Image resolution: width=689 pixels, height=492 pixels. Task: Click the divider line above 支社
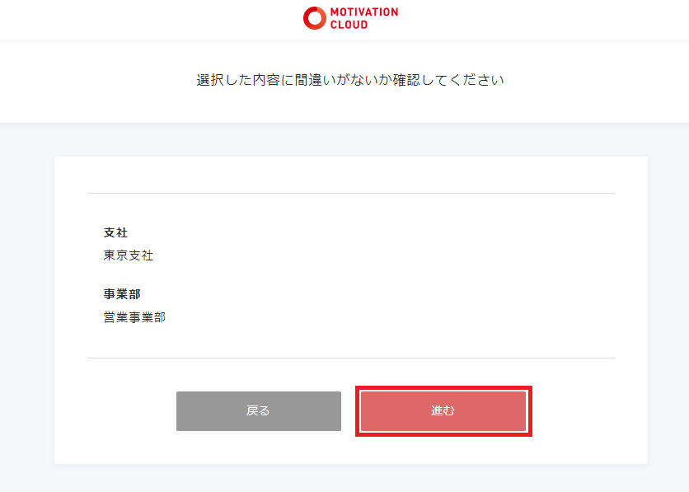350,194
